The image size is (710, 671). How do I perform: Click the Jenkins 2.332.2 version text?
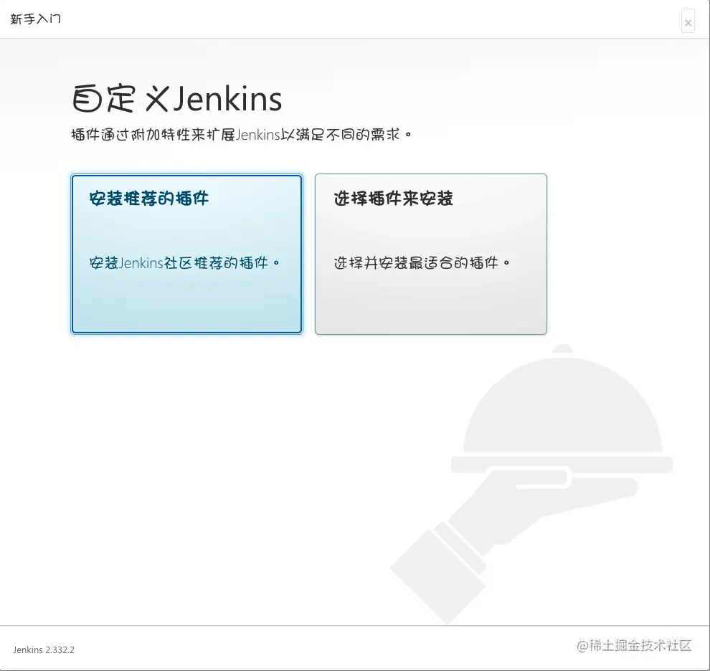coord(44,649)
